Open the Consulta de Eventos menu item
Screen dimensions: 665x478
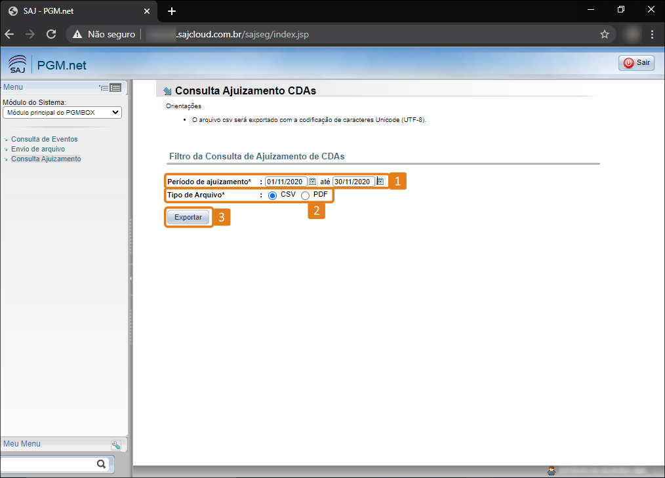click(x=44, y=139)
